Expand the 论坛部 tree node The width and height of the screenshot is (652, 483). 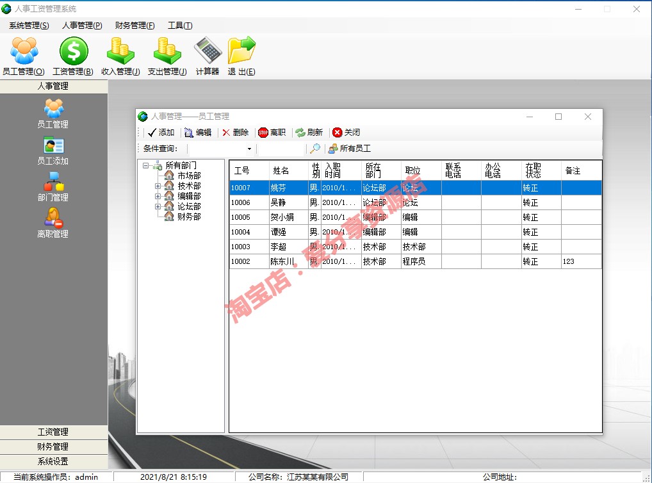click(x=158, y=206)
